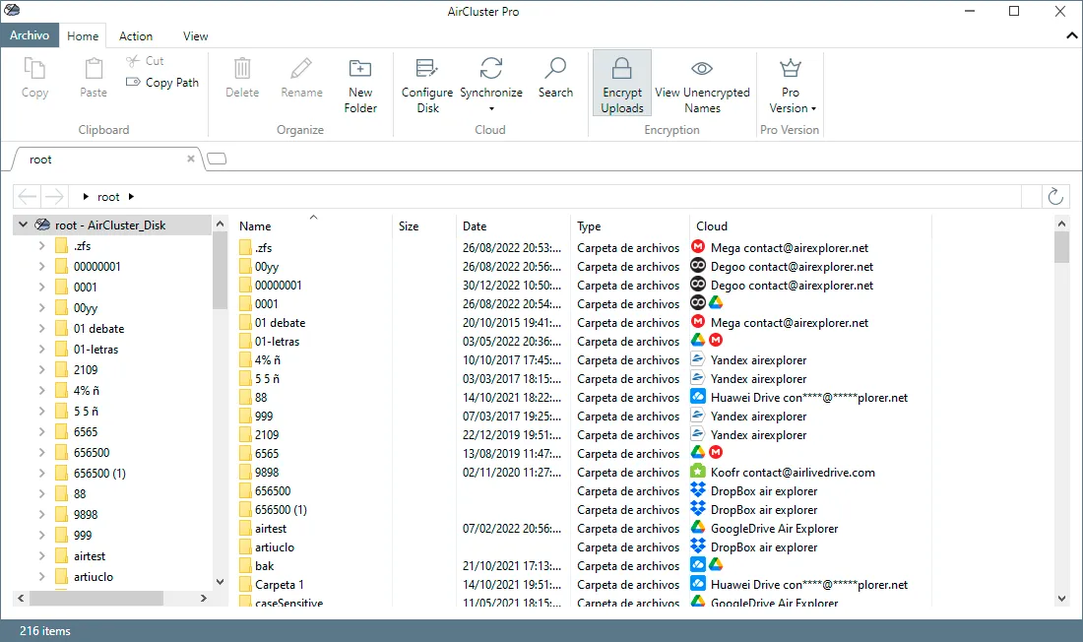The image size is (1083, 642).
Task: Expand the 00000001 tree folder
Action: point(41,267)
